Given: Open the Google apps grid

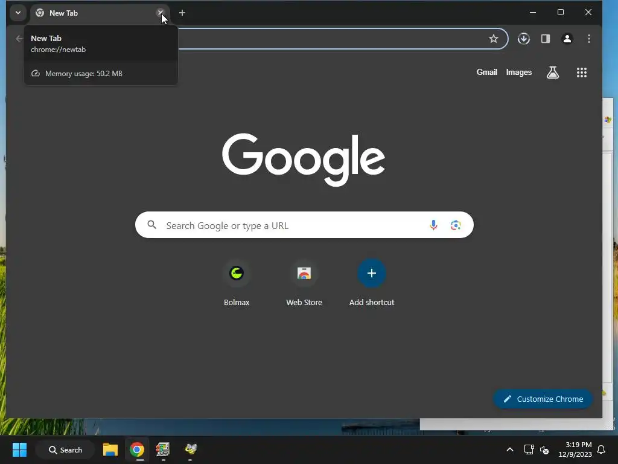Looking at the screenshot, I should pyautogui.click(x=582, y=72).
